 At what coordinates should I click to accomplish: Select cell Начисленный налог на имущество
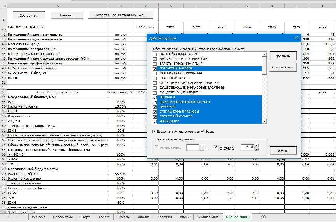[x=58, y=34]
